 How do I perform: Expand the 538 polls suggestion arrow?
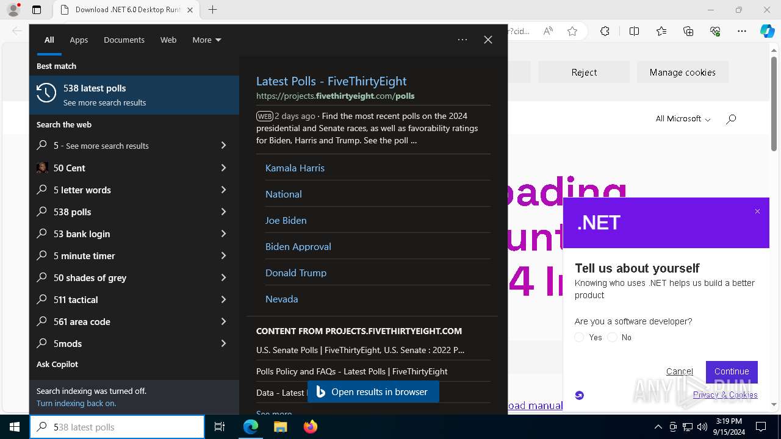click(223, 212)
